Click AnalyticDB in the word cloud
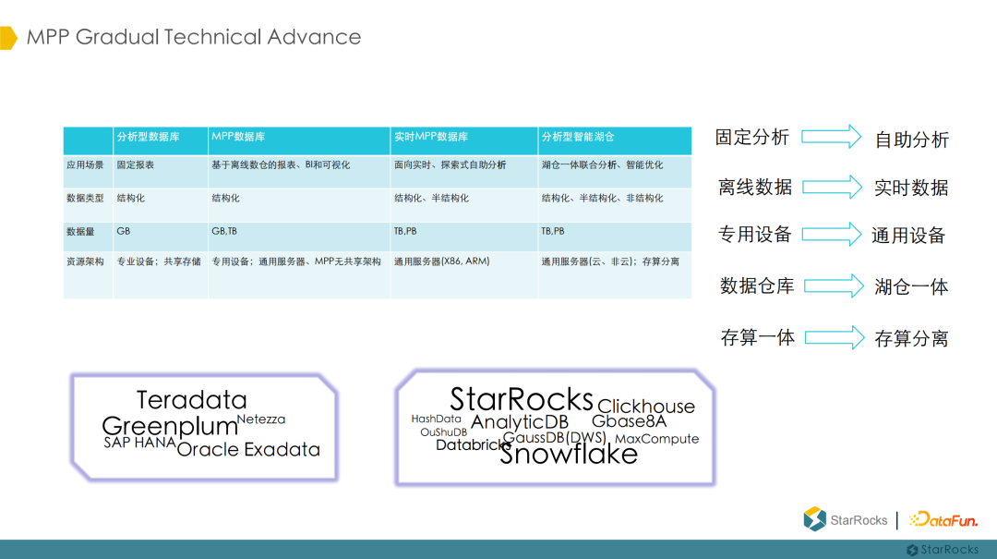The width and height of the screenshot is (997, 559). [520, 422]
